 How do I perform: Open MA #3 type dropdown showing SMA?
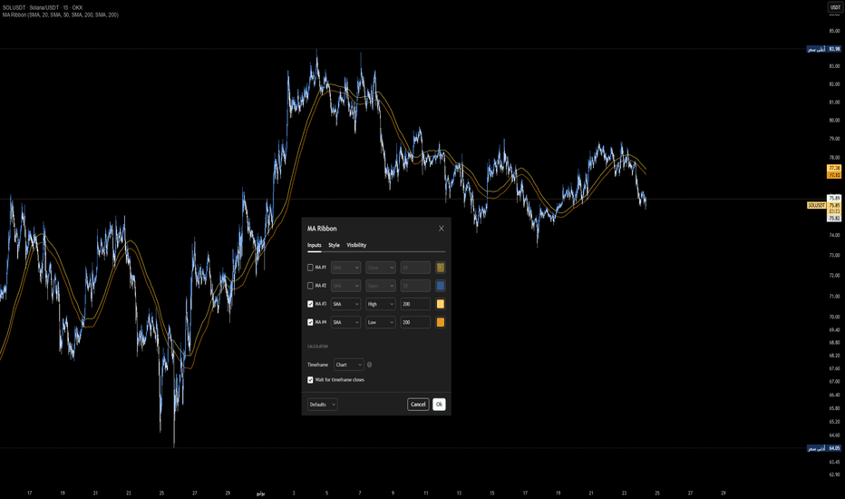point(345,304)
